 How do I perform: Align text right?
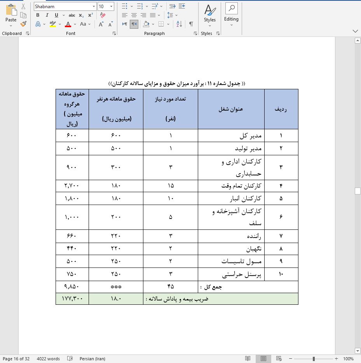(143, 15)
